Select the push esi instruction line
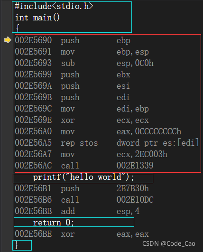 [72, 86]
